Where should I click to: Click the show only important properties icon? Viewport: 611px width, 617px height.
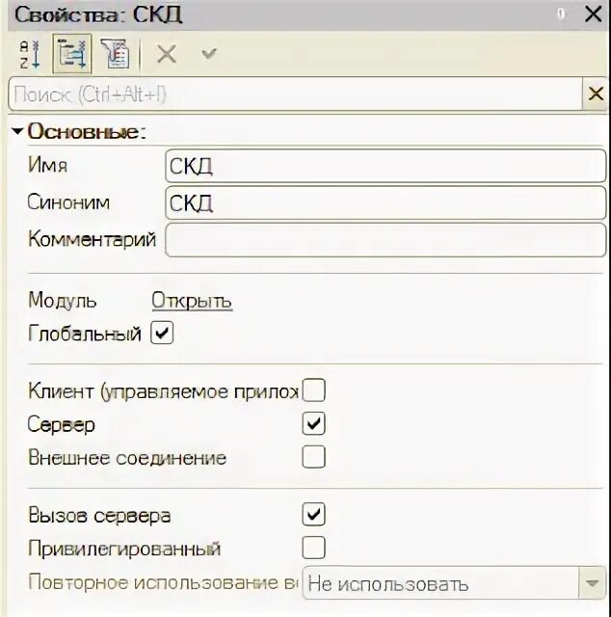(x=115, y=54)
